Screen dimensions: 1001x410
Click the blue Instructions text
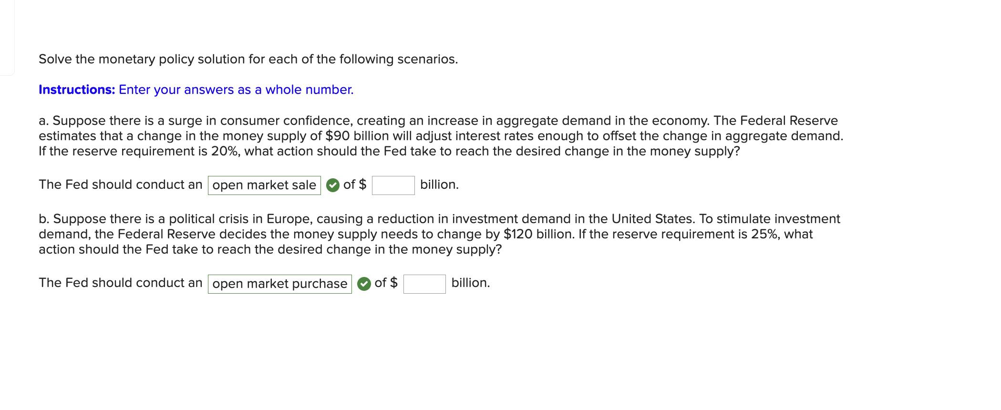point(76,89)
